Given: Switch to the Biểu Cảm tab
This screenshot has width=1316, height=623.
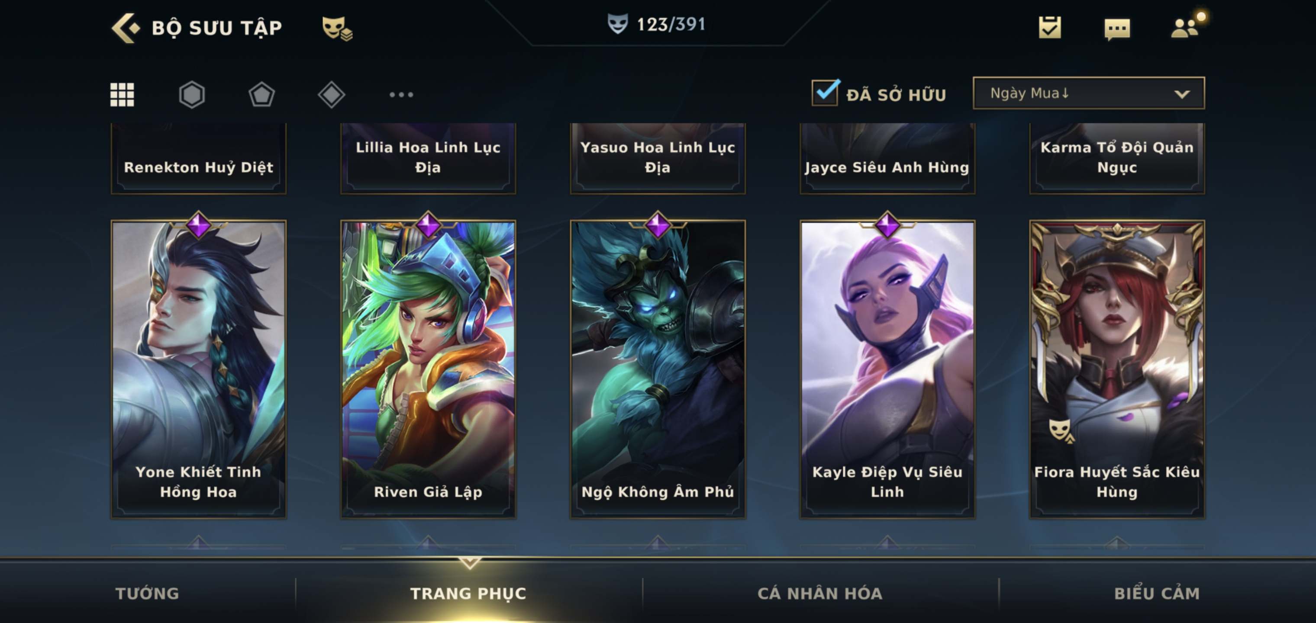Looking at the screenshot, I should (1157, 594).
